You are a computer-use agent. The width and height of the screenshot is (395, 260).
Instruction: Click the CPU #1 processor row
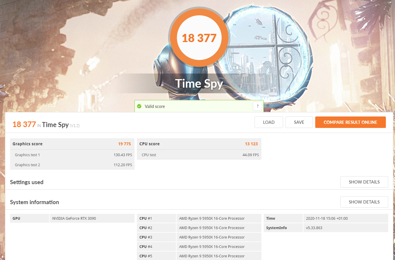pos(199,219)
